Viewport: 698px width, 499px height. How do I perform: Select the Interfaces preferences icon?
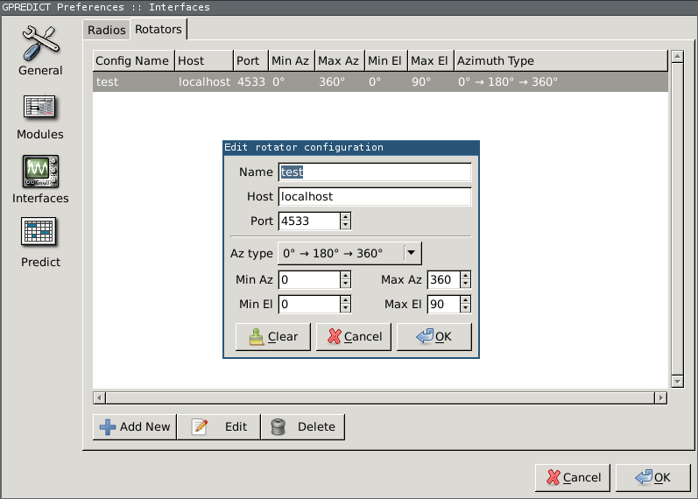40,179
